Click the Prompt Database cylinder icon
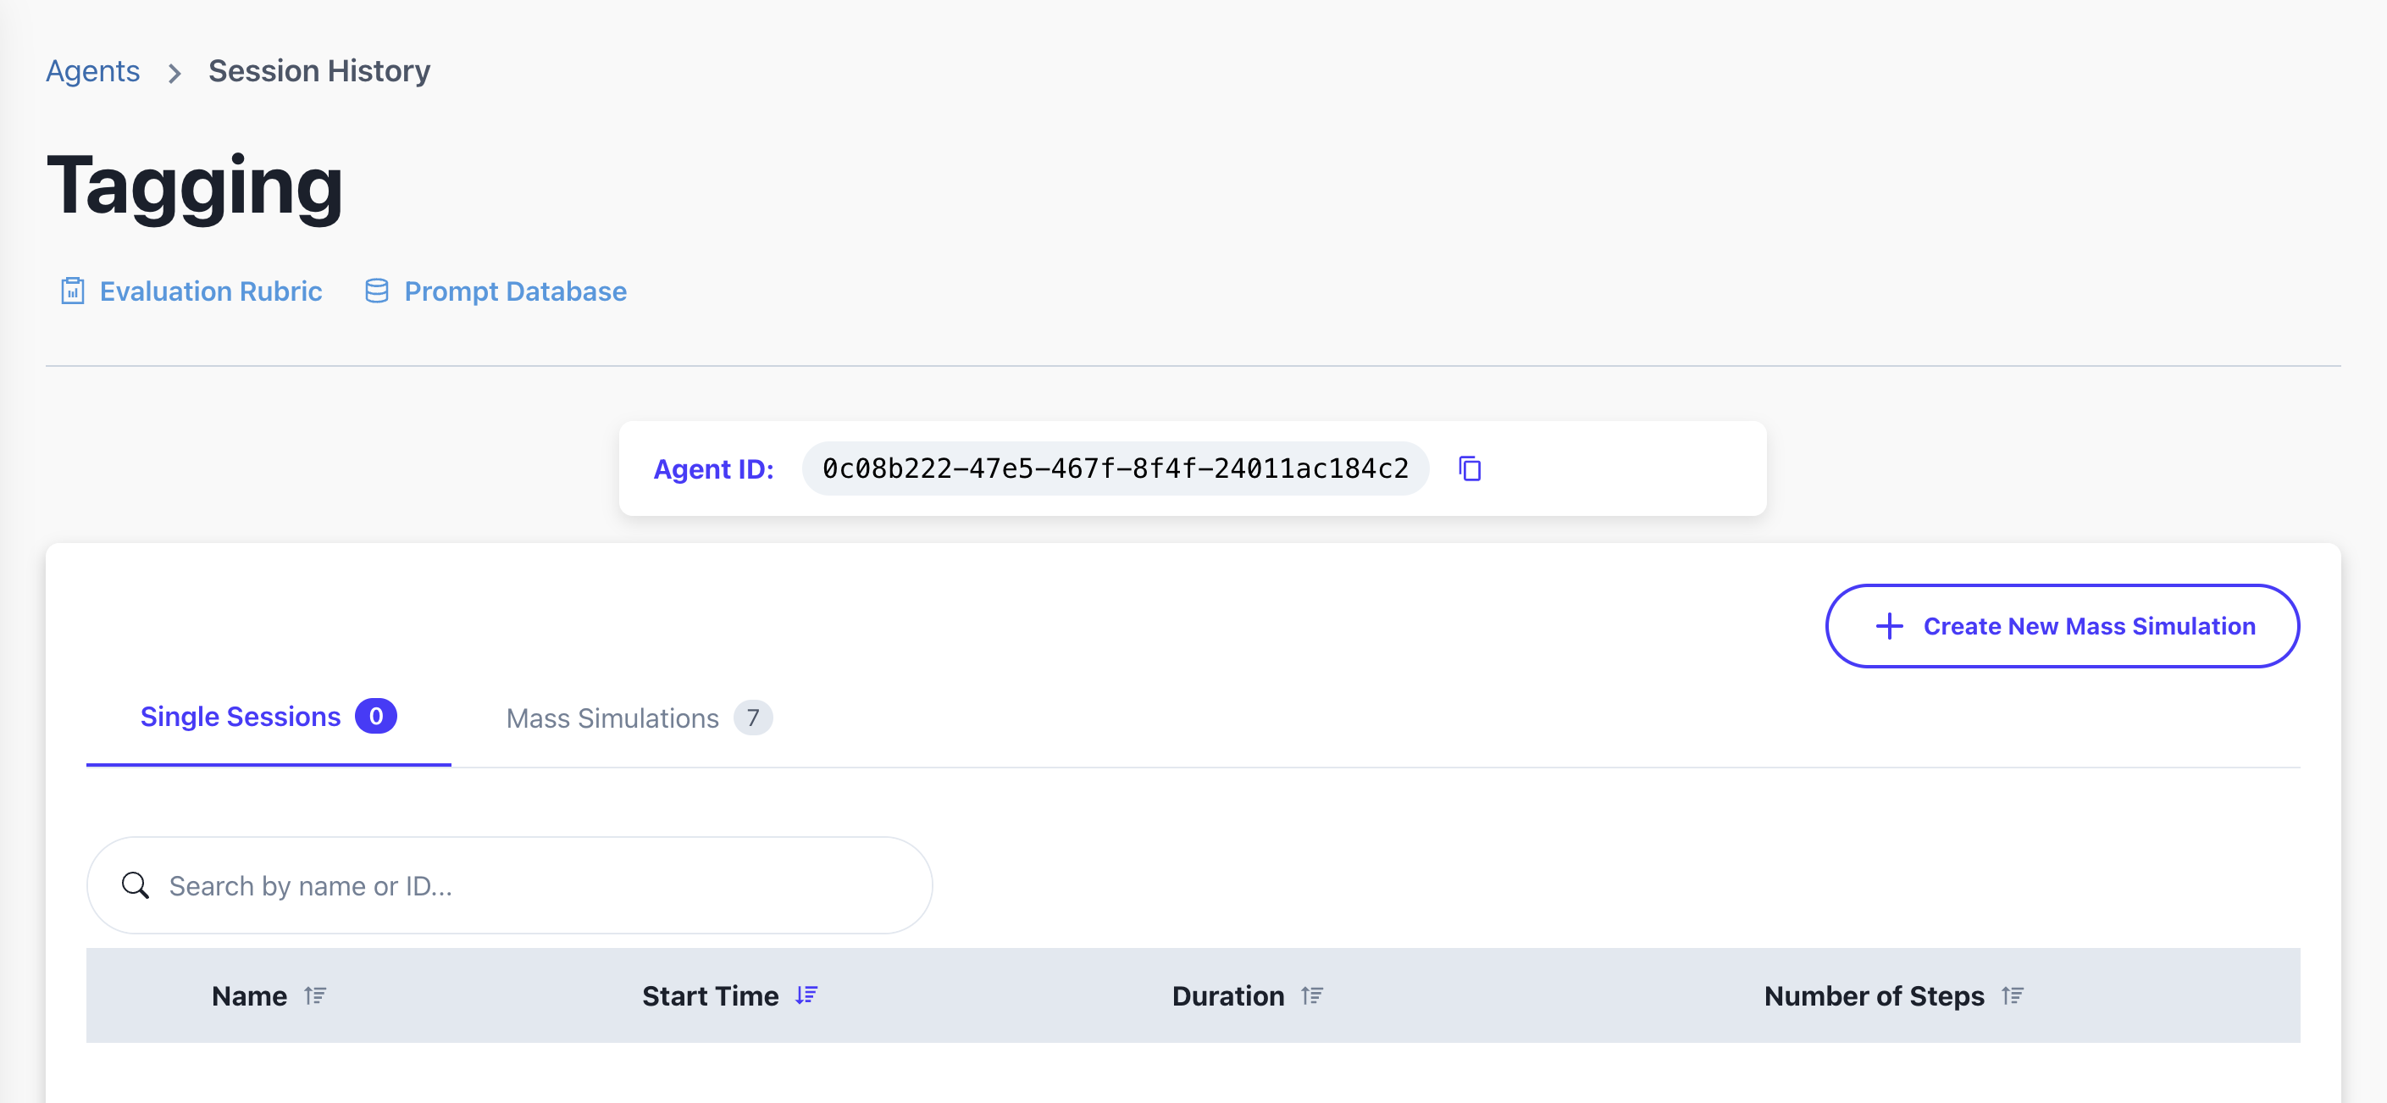Screen dimensions: 2387x1103 point(376,291)
